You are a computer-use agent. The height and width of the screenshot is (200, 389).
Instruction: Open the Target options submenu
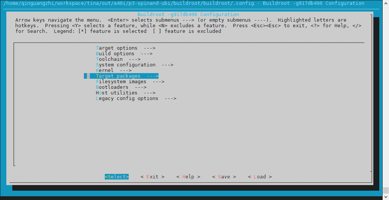[x=126, y=48]
